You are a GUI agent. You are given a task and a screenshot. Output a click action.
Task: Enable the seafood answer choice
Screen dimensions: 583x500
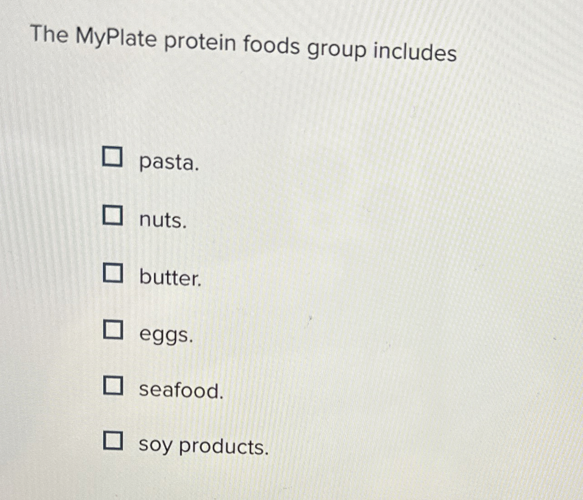[x=114, y=387]
